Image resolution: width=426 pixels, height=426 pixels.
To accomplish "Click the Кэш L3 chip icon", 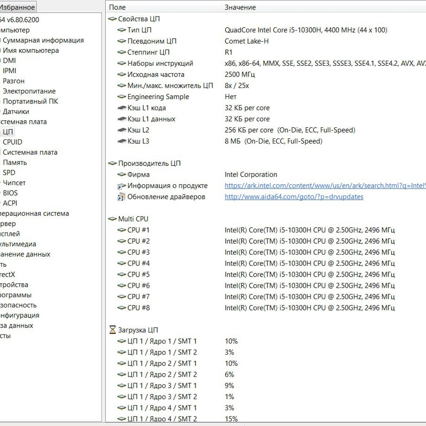I will pos(121,141).
